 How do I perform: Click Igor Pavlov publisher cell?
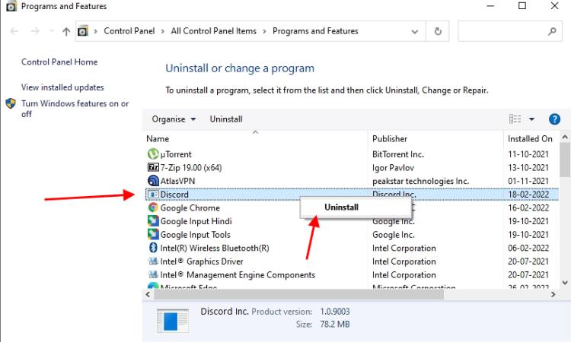click(393, 167)
